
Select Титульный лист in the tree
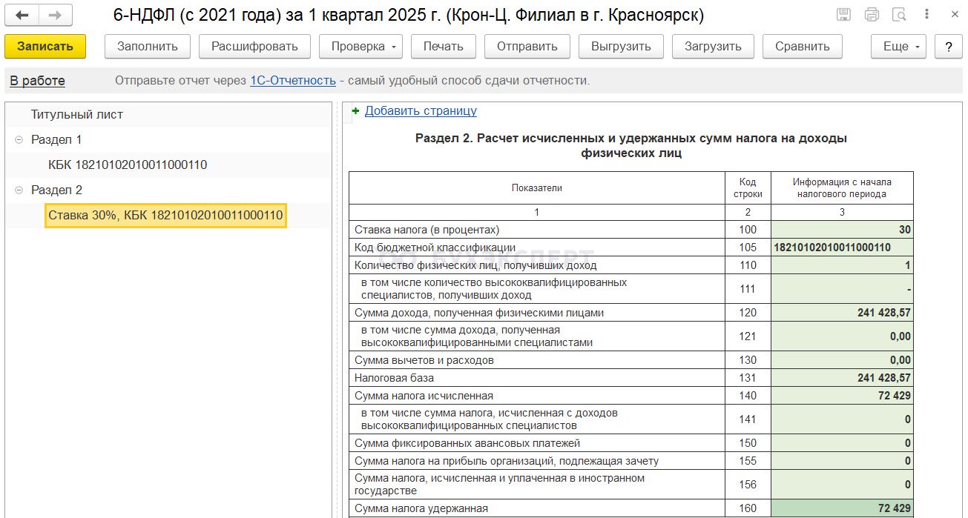(x=77, y=114)
